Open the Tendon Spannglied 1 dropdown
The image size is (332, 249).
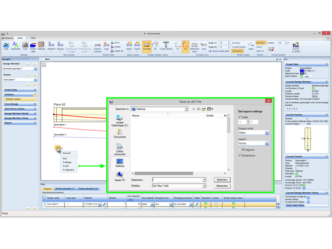(35, 80)
